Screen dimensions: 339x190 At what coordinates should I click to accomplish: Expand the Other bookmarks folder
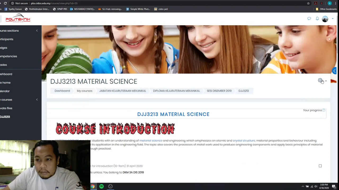[x=326, y=9]
